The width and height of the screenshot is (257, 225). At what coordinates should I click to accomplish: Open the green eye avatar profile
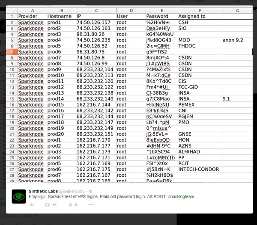[19, 196]
